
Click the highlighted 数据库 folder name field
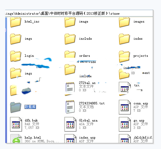pyautogui.click(x=30, y=107)
